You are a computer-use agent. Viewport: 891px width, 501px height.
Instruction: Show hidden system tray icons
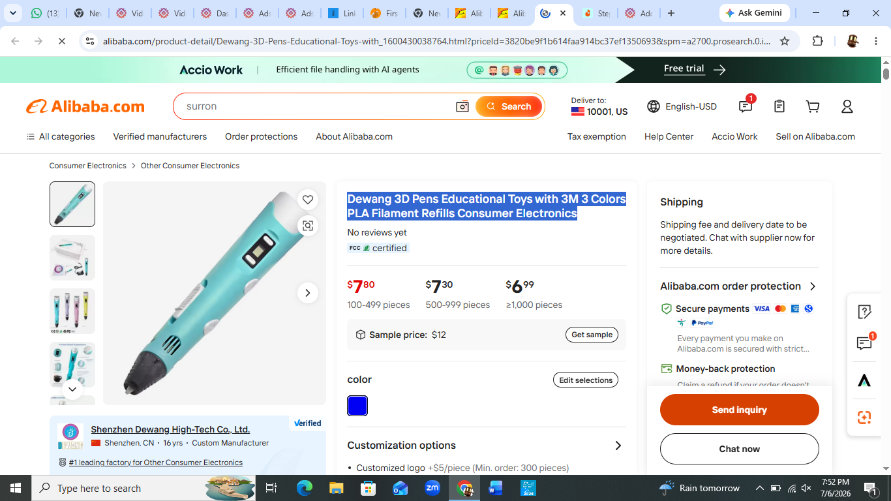(x=759, y=488)
